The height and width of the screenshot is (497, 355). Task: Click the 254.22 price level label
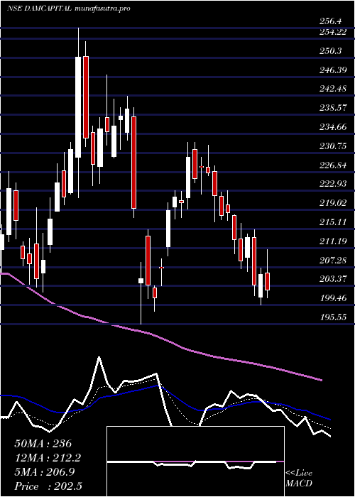point(333,32)
